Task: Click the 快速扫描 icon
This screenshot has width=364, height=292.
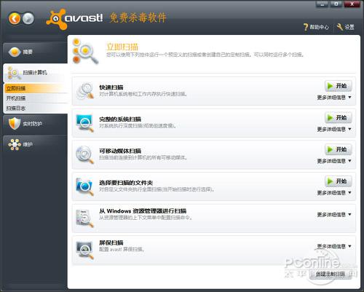Action: 85,91
